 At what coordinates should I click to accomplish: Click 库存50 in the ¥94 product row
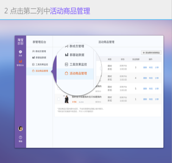click(x=98, y=102)
